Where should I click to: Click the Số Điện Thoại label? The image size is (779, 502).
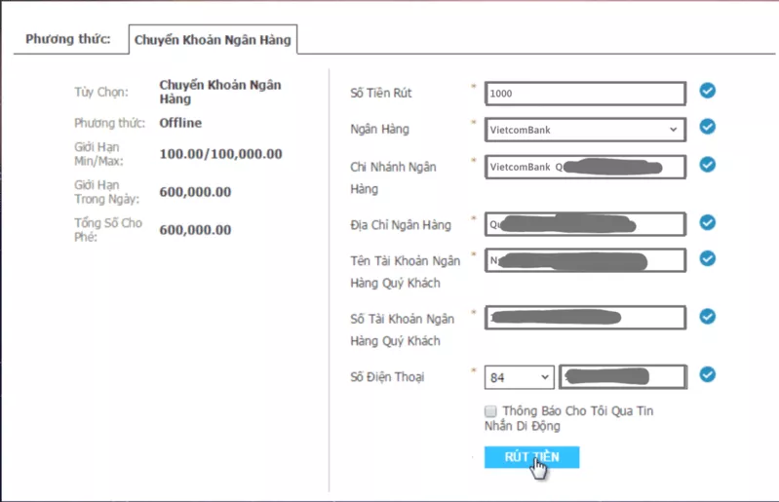(x=387, y=377)
